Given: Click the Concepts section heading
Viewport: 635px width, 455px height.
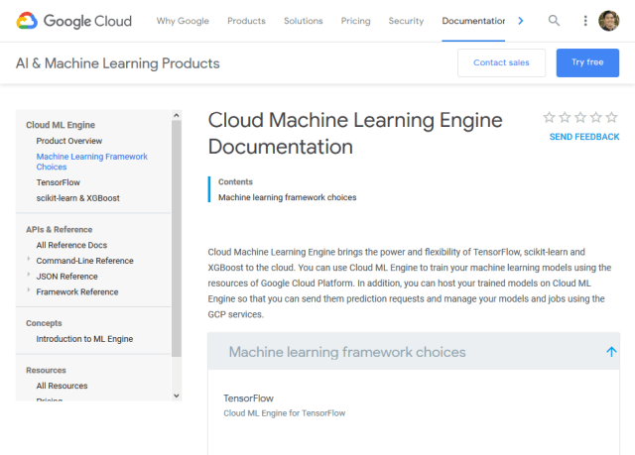Looking at the screenshot, I should [44, 323].
